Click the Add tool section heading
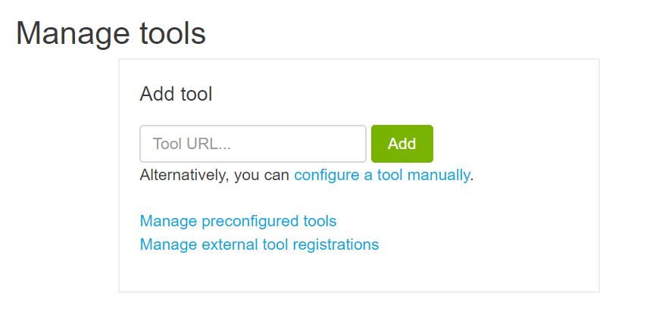The height and width of the screenshot is (333, 656). 176,94
